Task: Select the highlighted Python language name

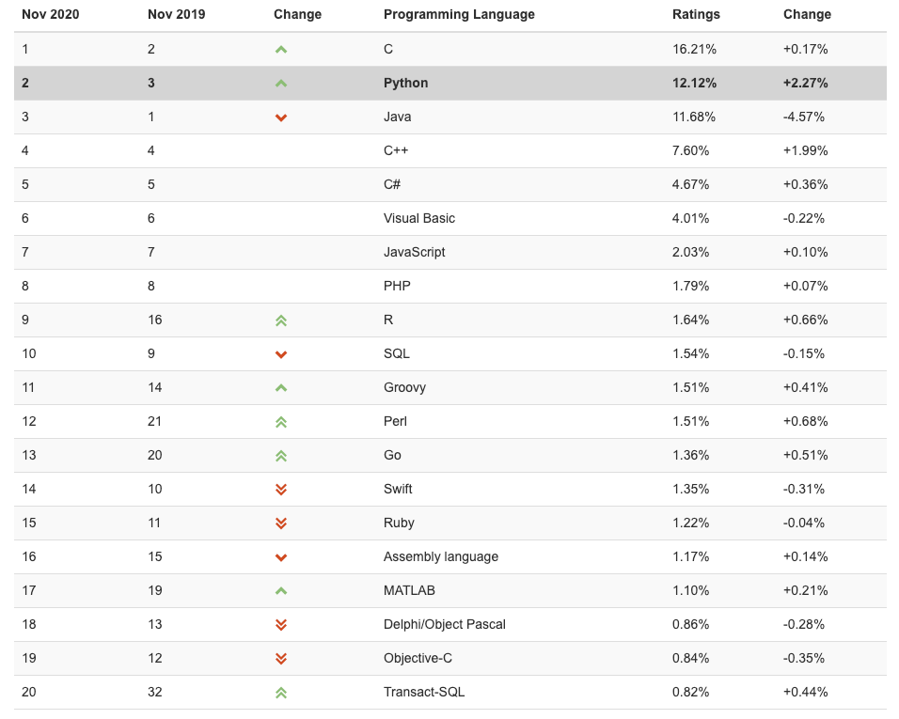Action: click(405, 83)
